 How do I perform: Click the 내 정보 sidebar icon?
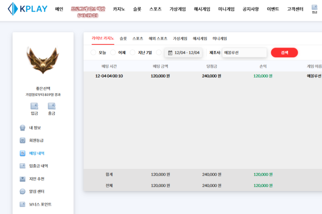[x=23, y=128]
